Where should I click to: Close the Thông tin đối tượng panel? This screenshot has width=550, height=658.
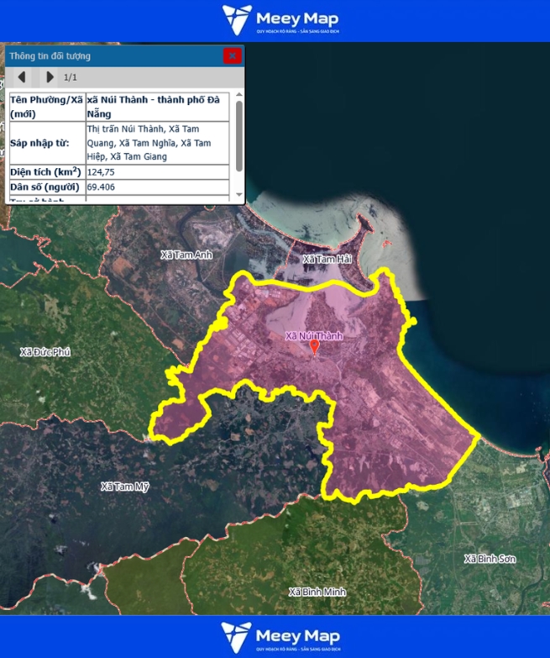click(x=233, y=55)
